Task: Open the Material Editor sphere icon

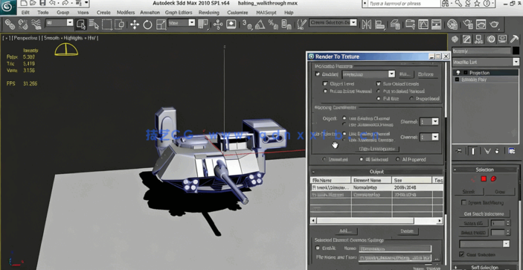Action: (452, 25)
